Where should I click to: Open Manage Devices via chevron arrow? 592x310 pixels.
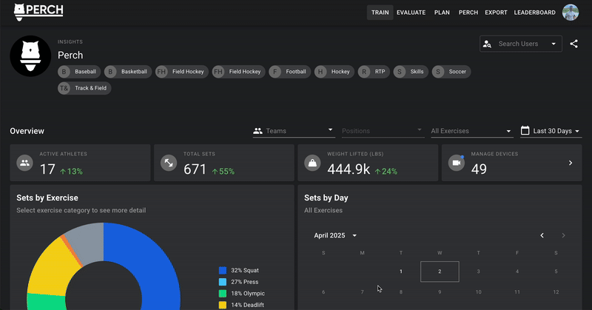point(571,163)
